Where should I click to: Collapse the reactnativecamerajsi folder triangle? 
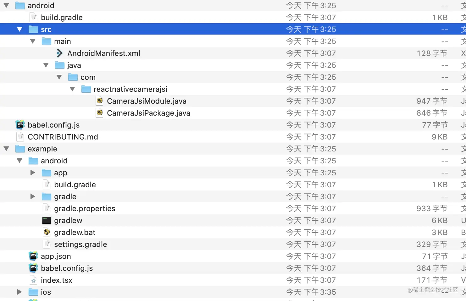click(72, 89)
